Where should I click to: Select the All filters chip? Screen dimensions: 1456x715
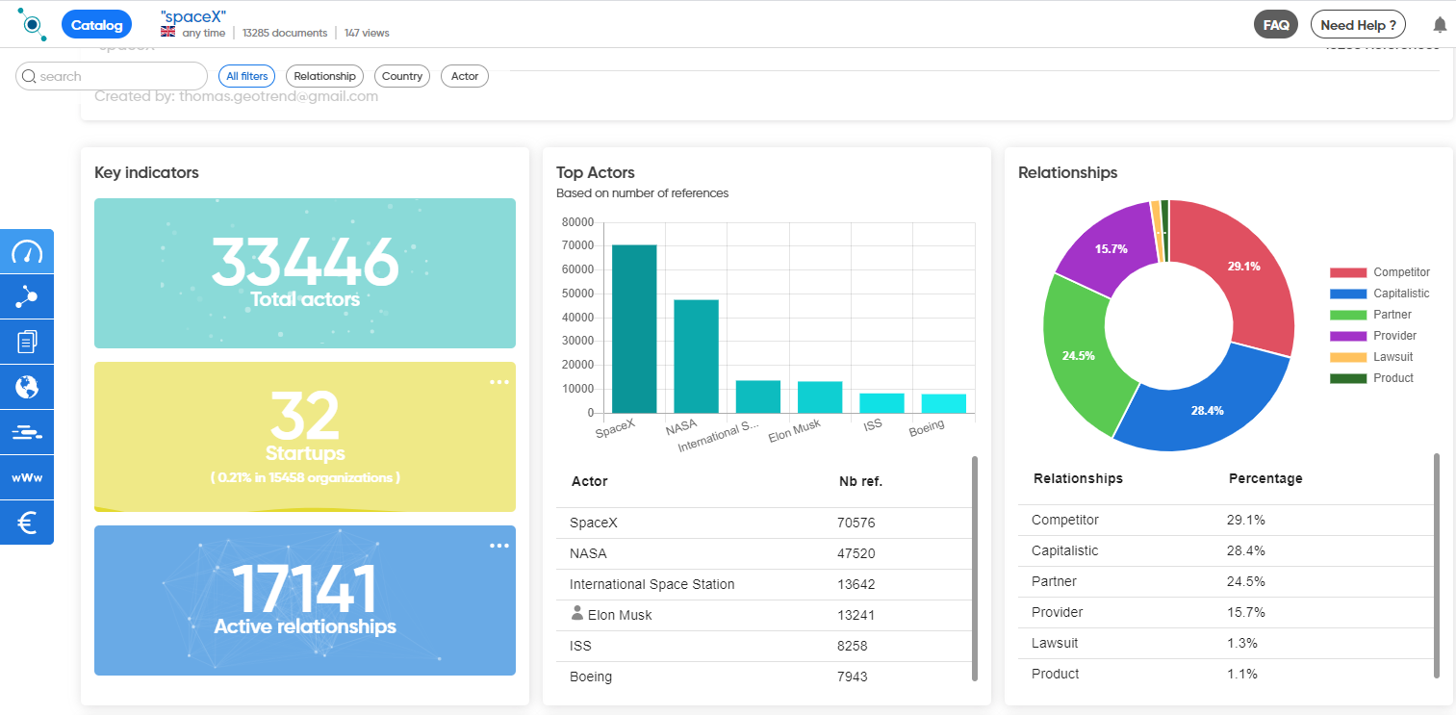click(247, 76)
